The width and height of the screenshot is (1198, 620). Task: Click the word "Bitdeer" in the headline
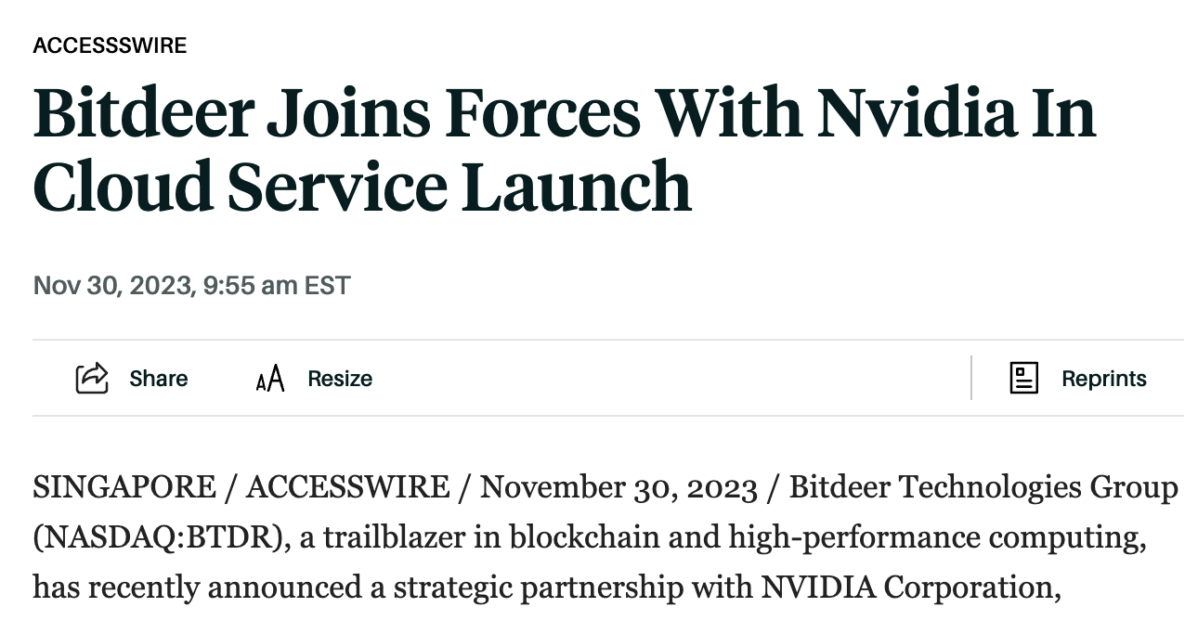pyautogui.click(x=144, y=113)
